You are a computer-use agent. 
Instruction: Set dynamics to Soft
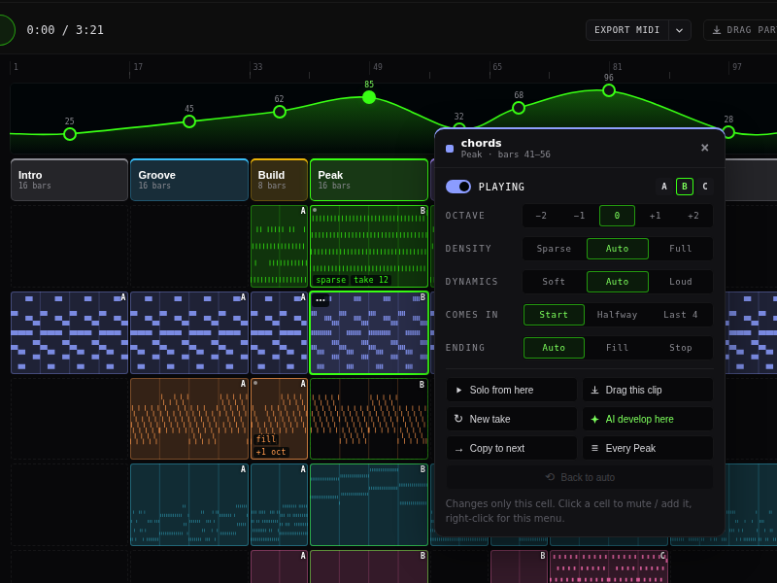tap(554, 282)
